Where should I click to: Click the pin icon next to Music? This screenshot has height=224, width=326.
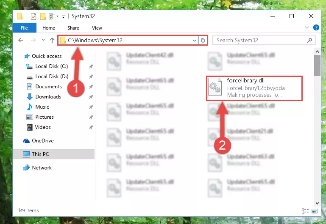point(91,107)
